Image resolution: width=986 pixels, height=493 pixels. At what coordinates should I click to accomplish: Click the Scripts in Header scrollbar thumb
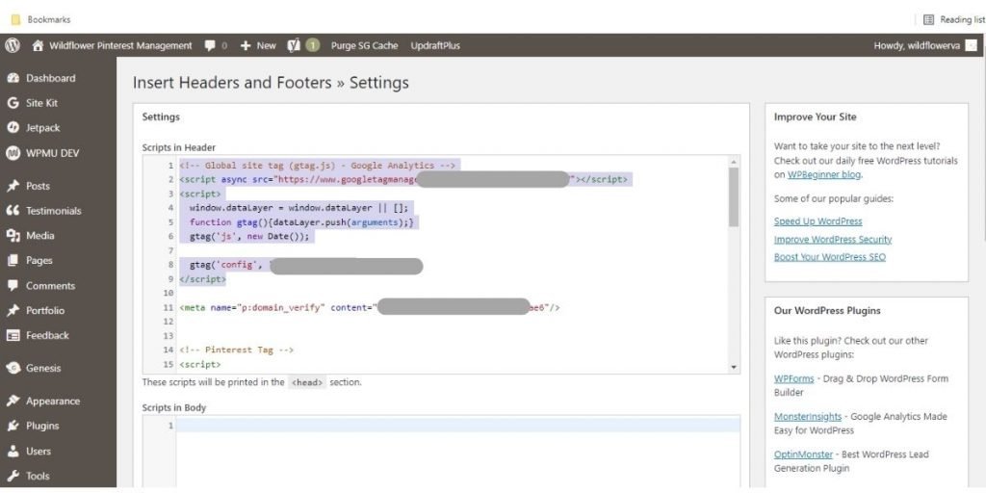[x=733, y=196]
